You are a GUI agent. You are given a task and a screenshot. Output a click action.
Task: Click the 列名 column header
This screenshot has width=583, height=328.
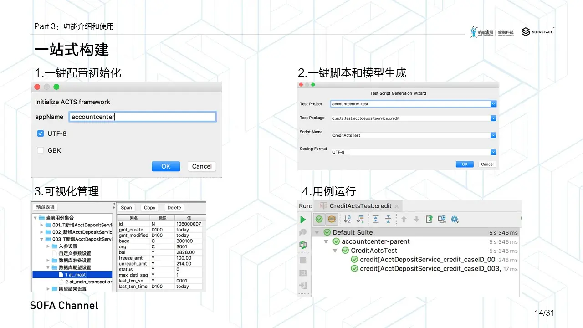point(134,218)
